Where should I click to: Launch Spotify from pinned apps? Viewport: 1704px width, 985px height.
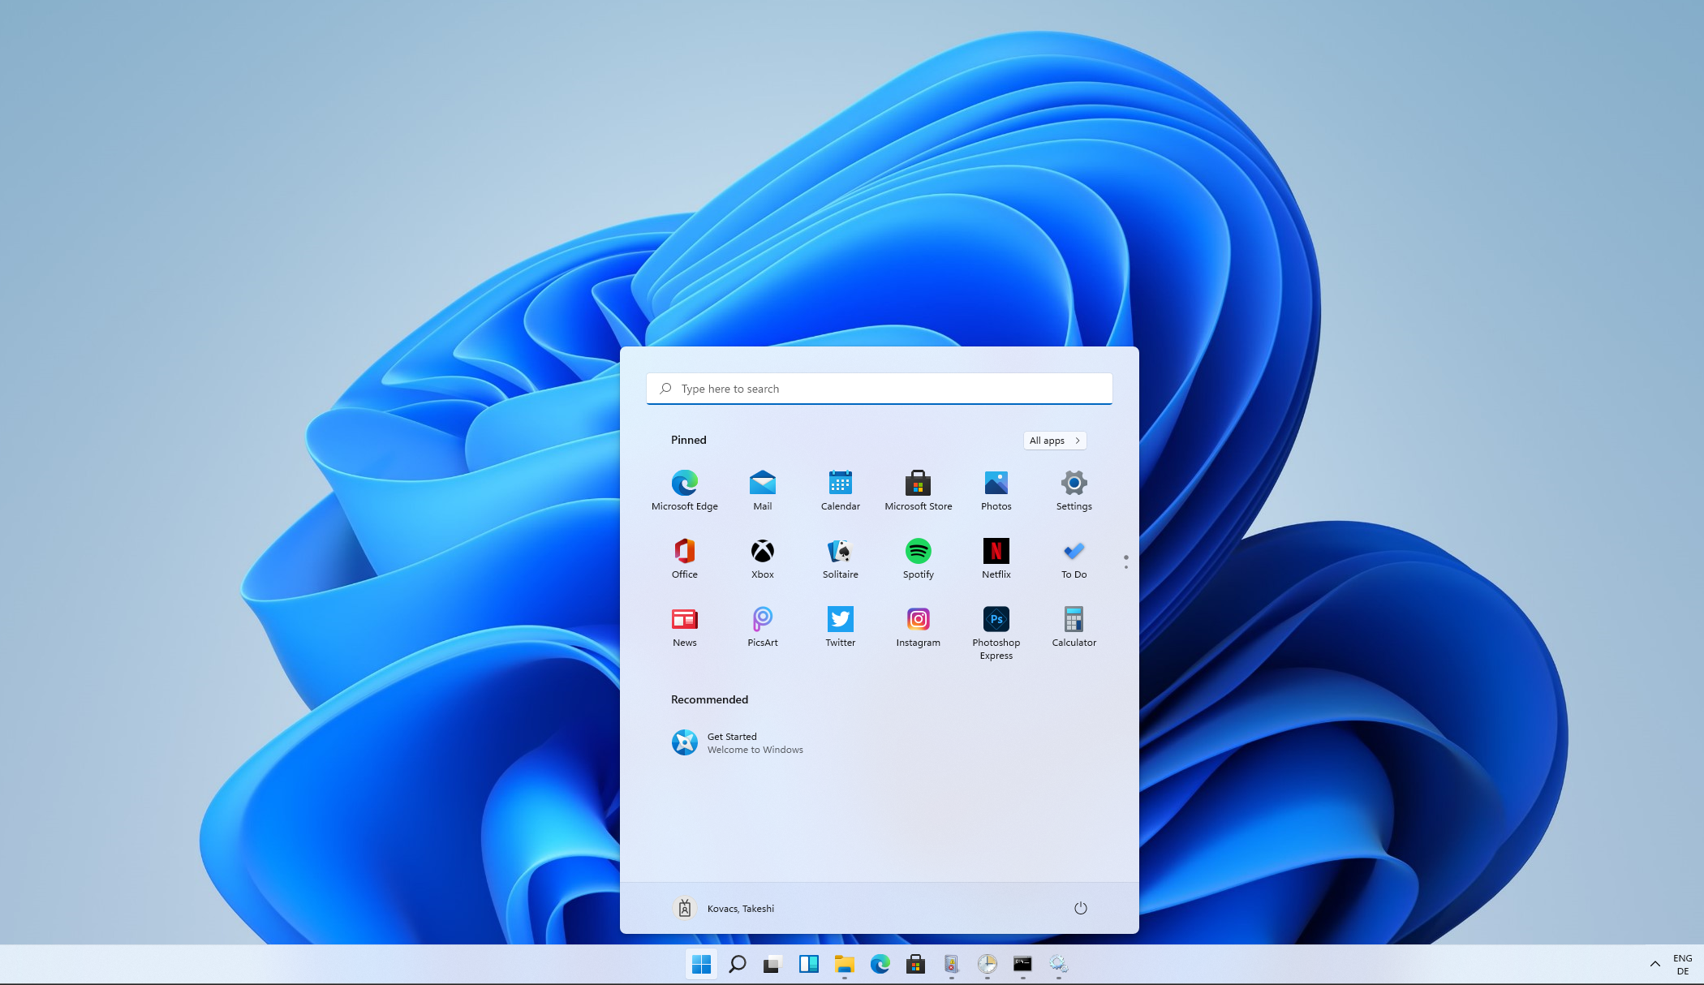(x=918, y=558)
